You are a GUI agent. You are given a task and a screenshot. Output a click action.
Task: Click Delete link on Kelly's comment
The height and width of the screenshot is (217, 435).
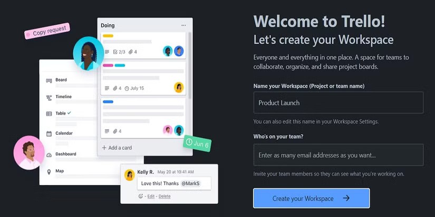coord(165,197)
